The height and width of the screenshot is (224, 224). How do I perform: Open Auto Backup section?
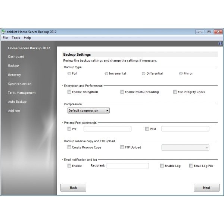tap(17, 102)
